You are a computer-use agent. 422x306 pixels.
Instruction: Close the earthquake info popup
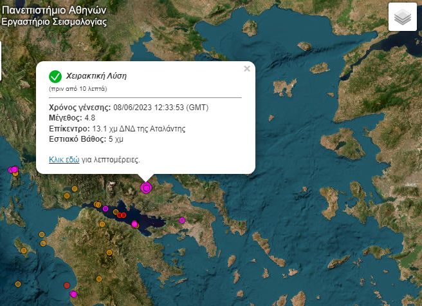click(x=246, y=69)
